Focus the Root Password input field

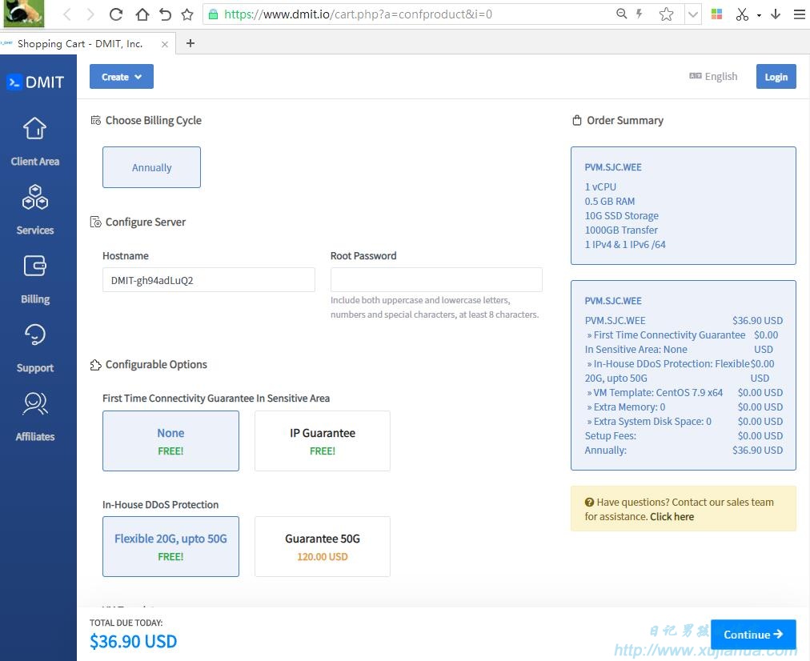[x=436, y=280]
